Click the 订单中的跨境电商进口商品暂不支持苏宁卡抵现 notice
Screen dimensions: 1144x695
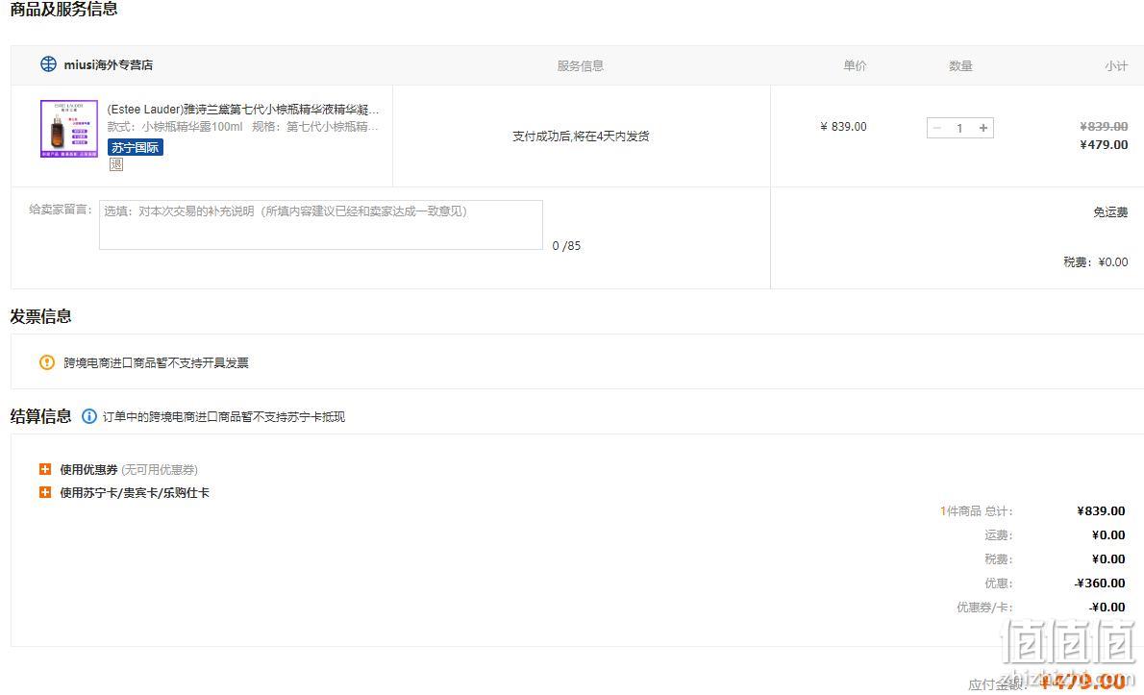tap(223, 417)
